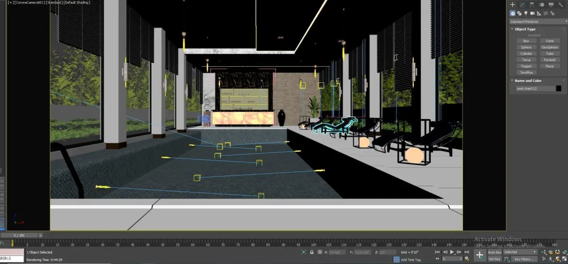Create a Pyramid primitive
Screen dimensions: 568x264
(x=550, y=60)
